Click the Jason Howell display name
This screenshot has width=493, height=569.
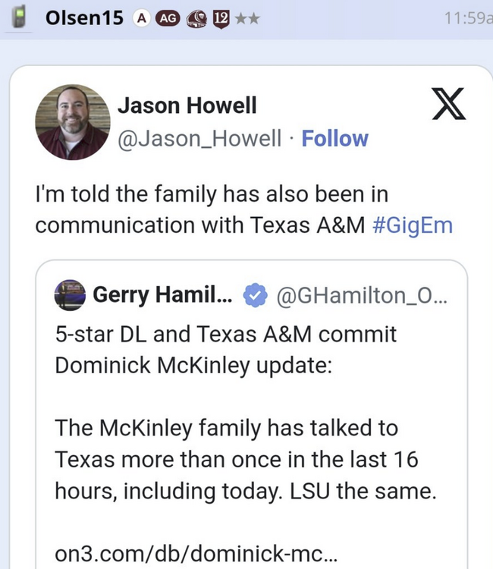pos(187,105)
